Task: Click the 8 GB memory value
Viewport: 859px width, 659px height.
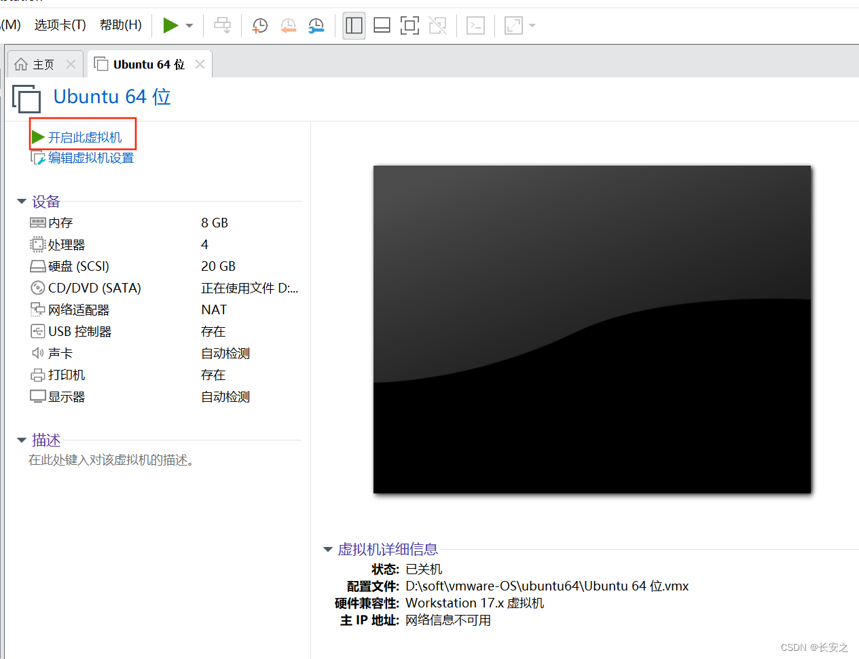Action: tap(215, 223)
